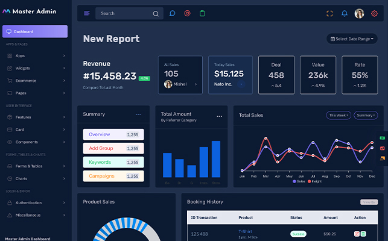Image resolution: width=388 pixels, height=241 pixels.
Task: Open Summary card three-dot menu
Action: pyautogui.click(x=138, y=114)
